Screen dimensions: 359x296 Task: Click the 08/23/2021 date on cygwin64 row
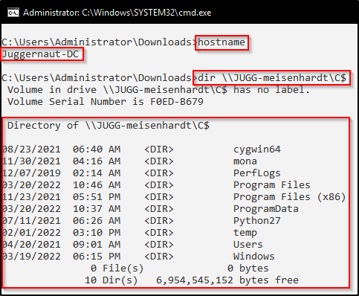point(31,149)
